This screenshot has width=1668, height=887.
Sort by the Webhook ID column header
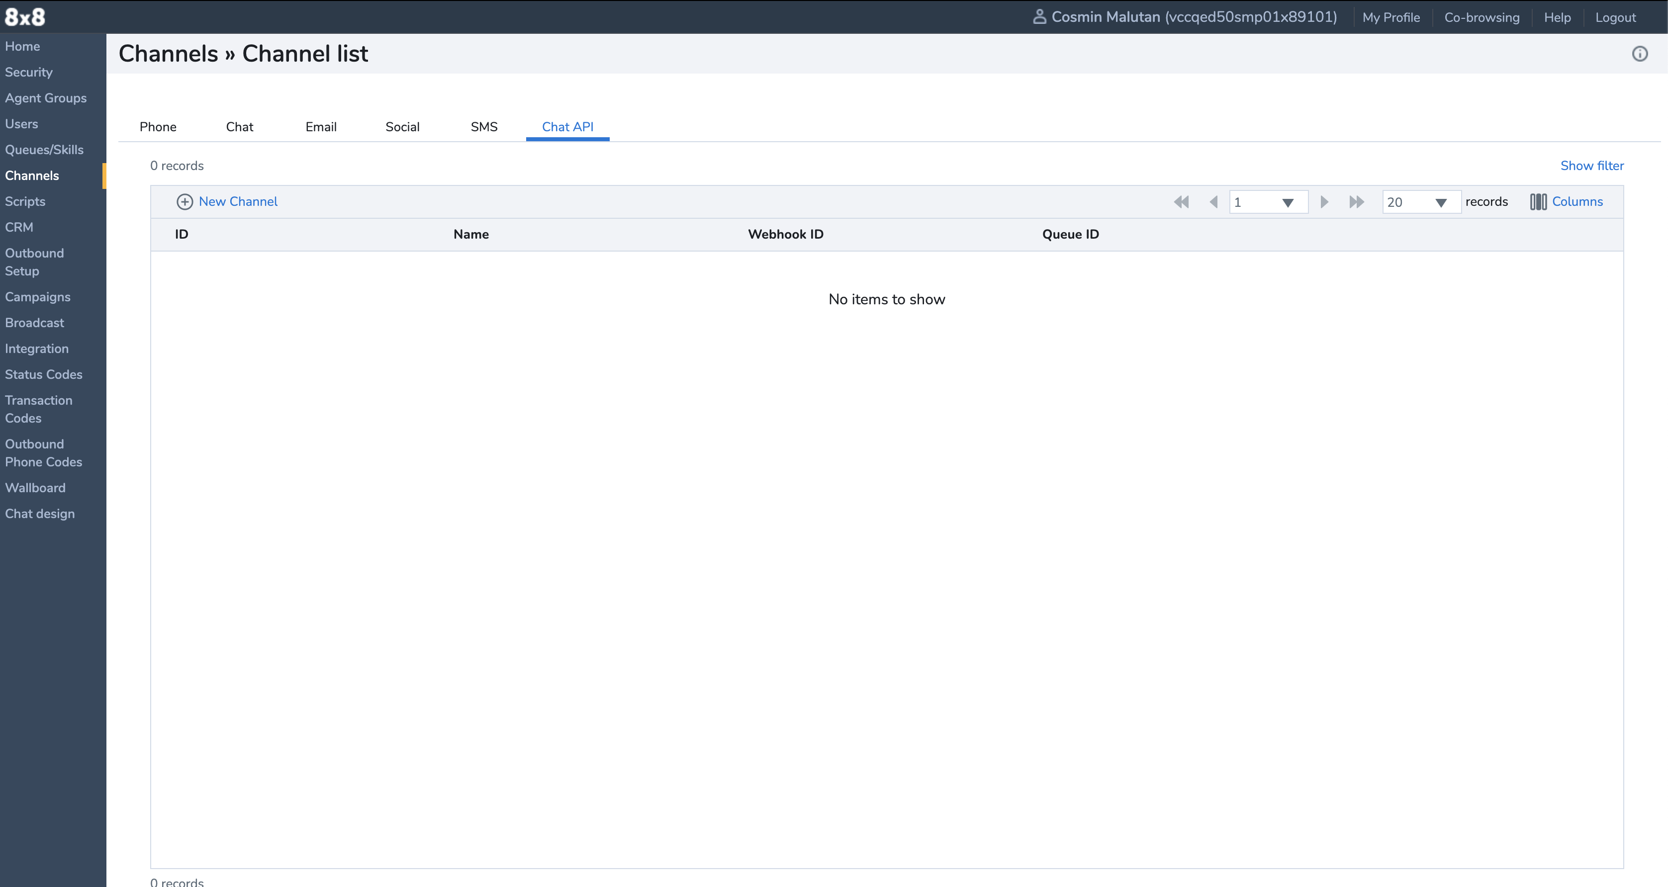(785, 234)
